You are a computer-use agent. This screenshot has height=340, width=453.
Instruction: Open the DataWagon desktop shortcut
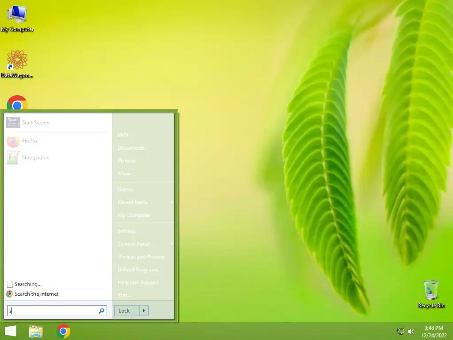point(17,64)
